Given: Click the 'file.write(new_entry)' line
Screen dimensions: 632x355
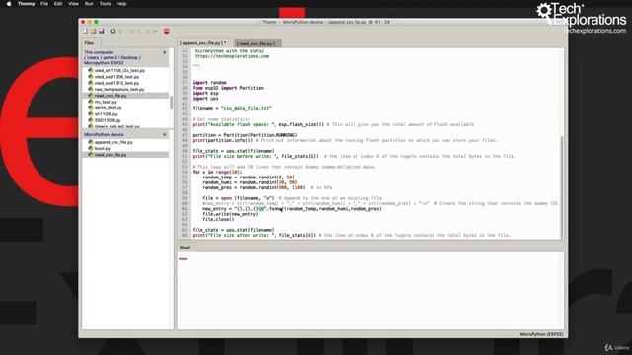Looking at the screenshot, I should (x=230, y=214).
